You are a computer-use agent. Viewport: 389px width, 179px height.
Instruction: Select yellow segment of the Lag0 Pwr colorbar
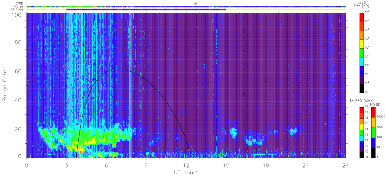[362, 43]
